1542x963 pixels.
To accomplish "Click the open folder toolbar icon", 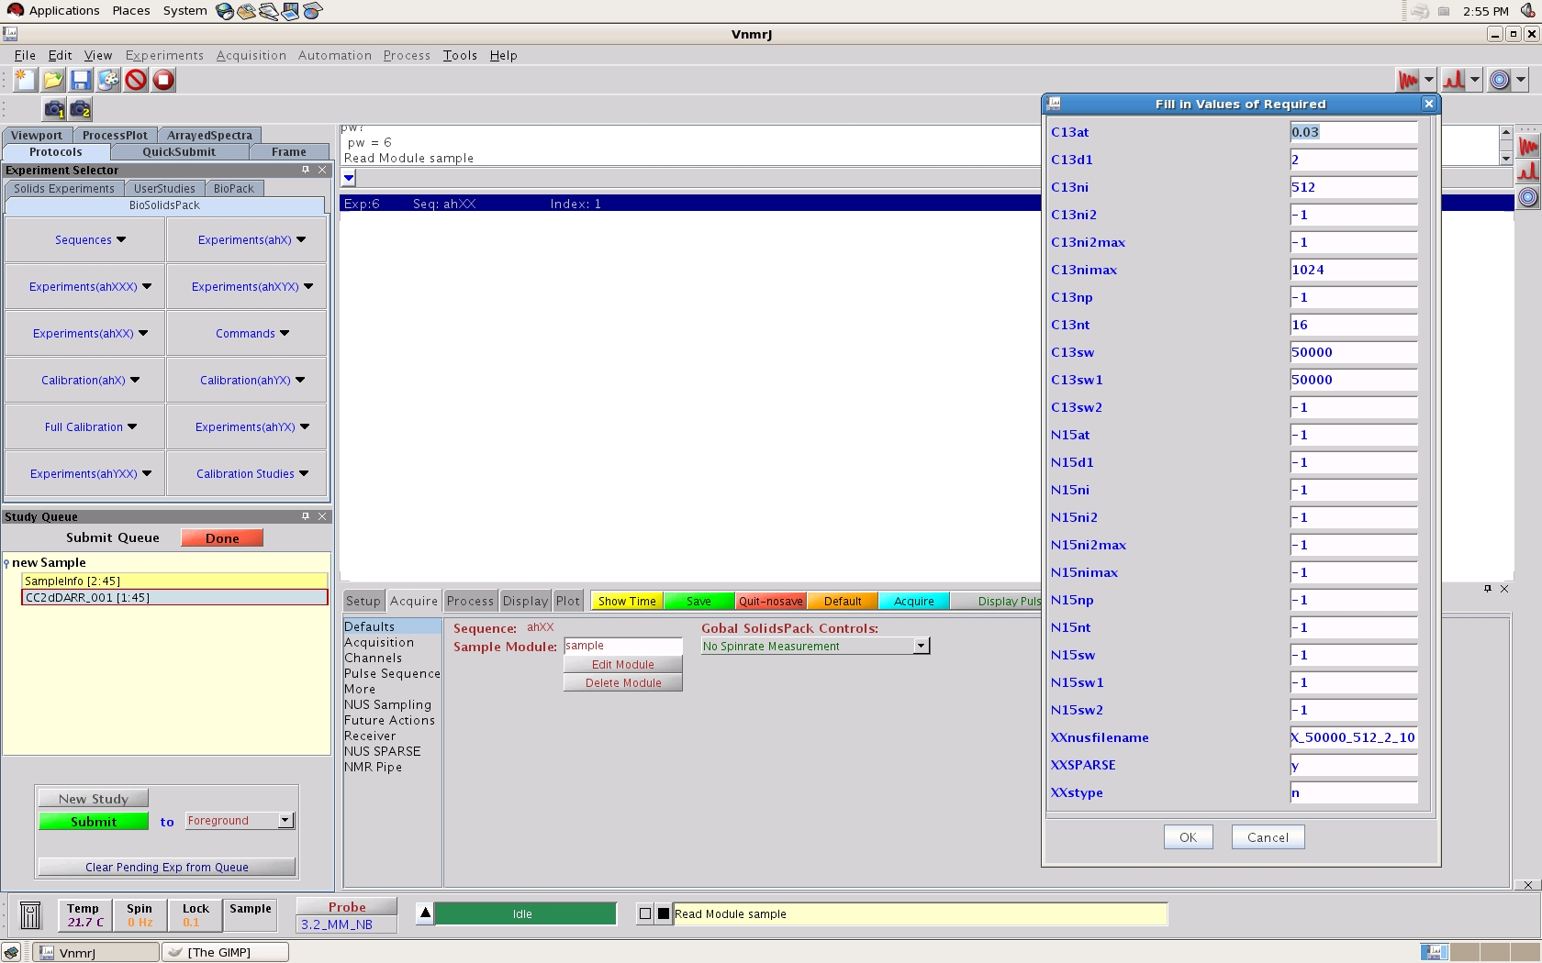I will pyautogui.click(x=53, y=80).
